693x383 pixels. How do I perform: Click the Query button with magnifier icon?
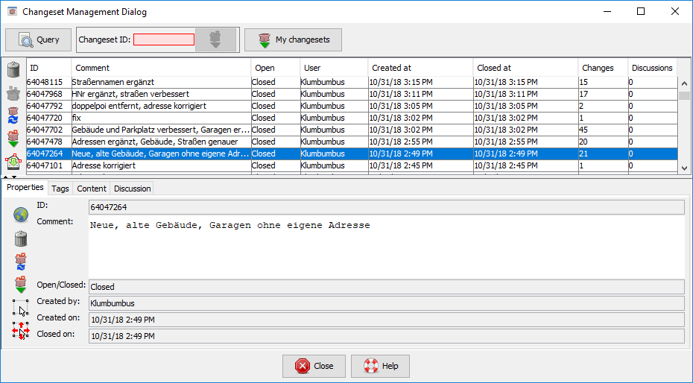[38, 39]
